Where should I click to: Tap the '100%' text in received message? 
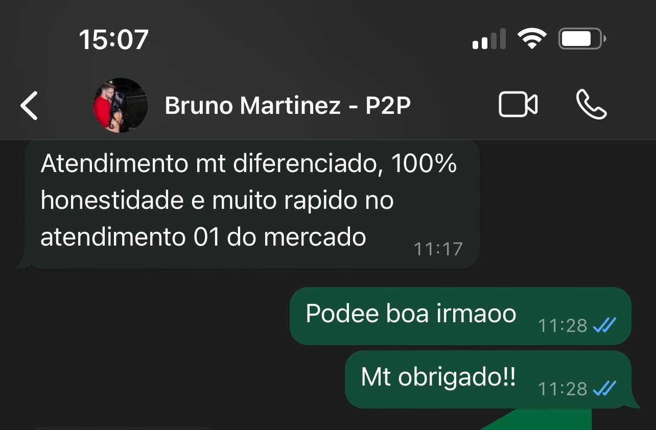coord(424,164)
